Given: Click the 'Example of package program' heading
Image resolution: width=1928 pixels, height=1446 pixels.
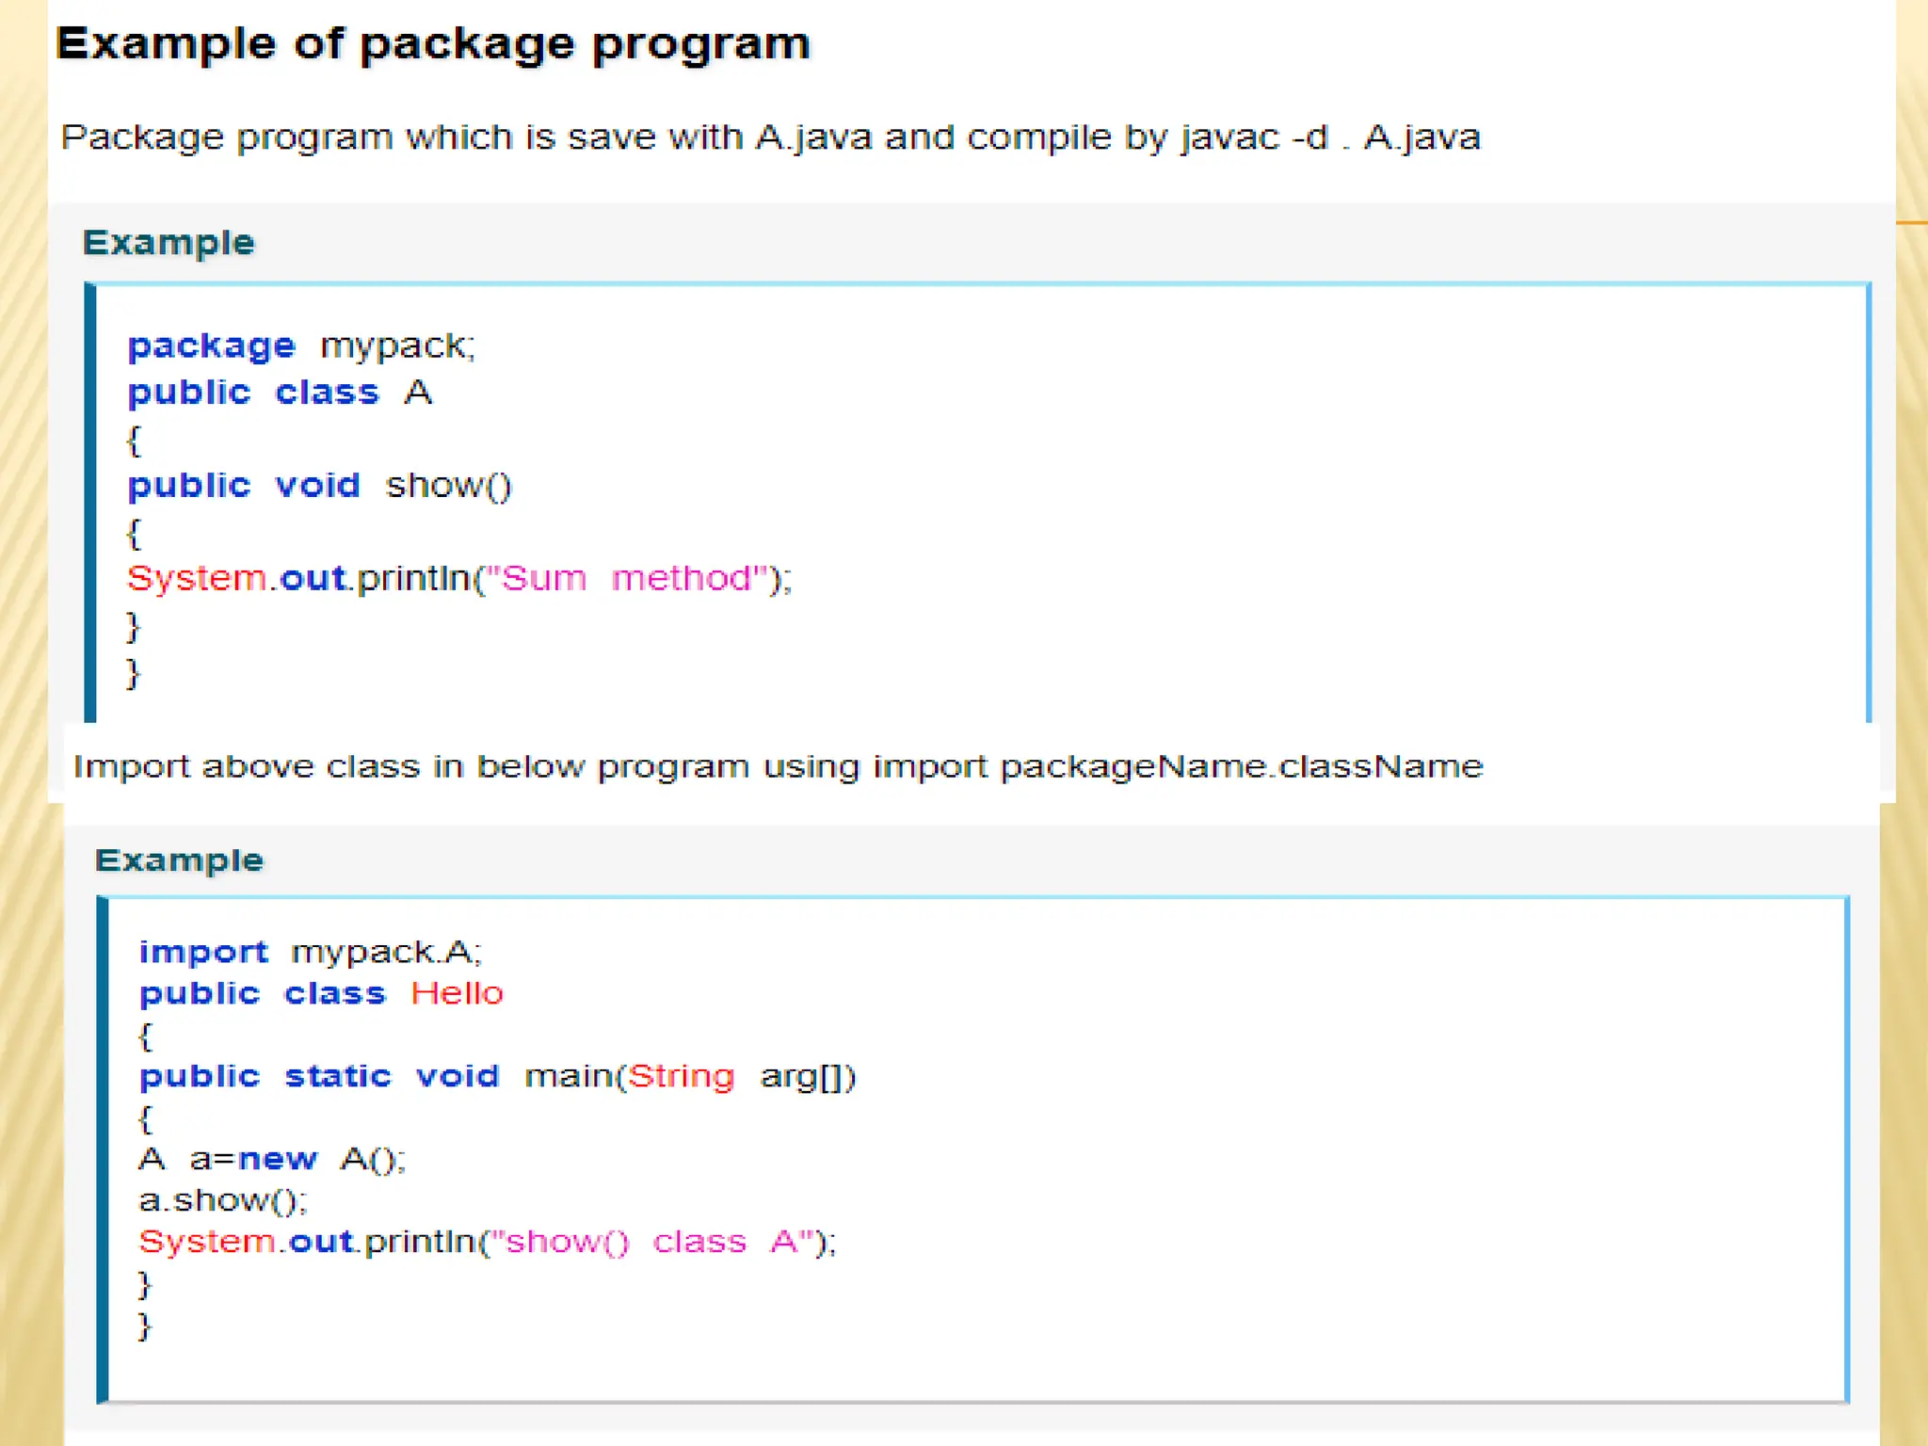Looking at the screenshot, I should coord(432,44).
